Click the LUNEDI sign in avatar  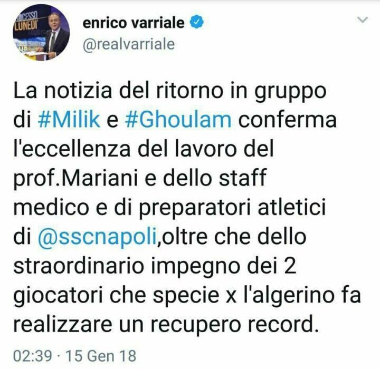26,24
